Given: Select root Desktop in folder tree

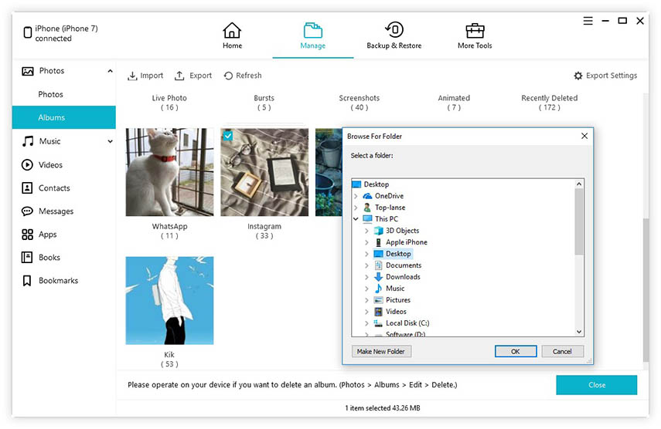Looking at the screenshot, I should coord(376,184).
